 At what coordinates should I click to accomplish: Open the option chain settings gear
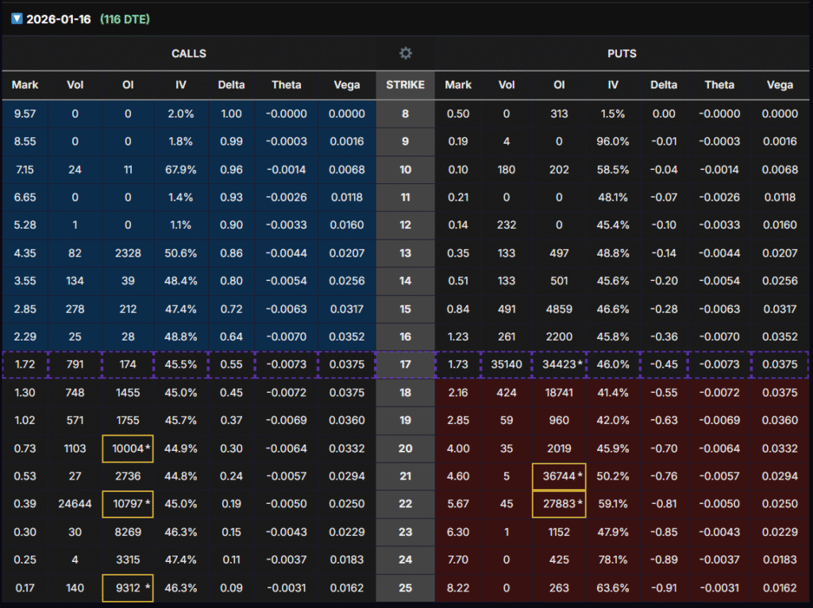(x=406, y=53)
